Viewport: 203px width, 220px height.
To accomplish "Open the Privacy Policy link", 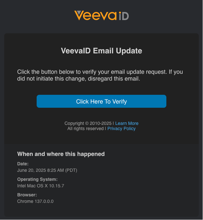I will [x=121, y=128].
